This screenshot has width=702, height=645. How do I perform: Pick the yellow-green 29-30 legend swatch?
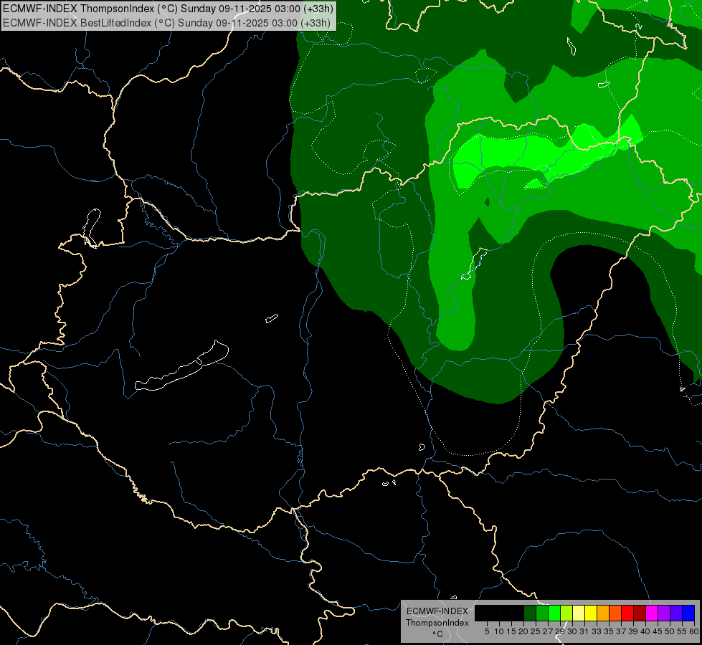(x=566, y=613)
